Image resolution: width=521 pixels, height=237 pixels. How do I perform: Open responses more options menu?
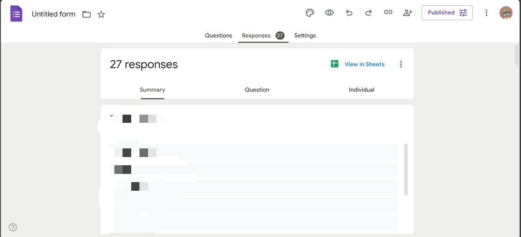401,64
